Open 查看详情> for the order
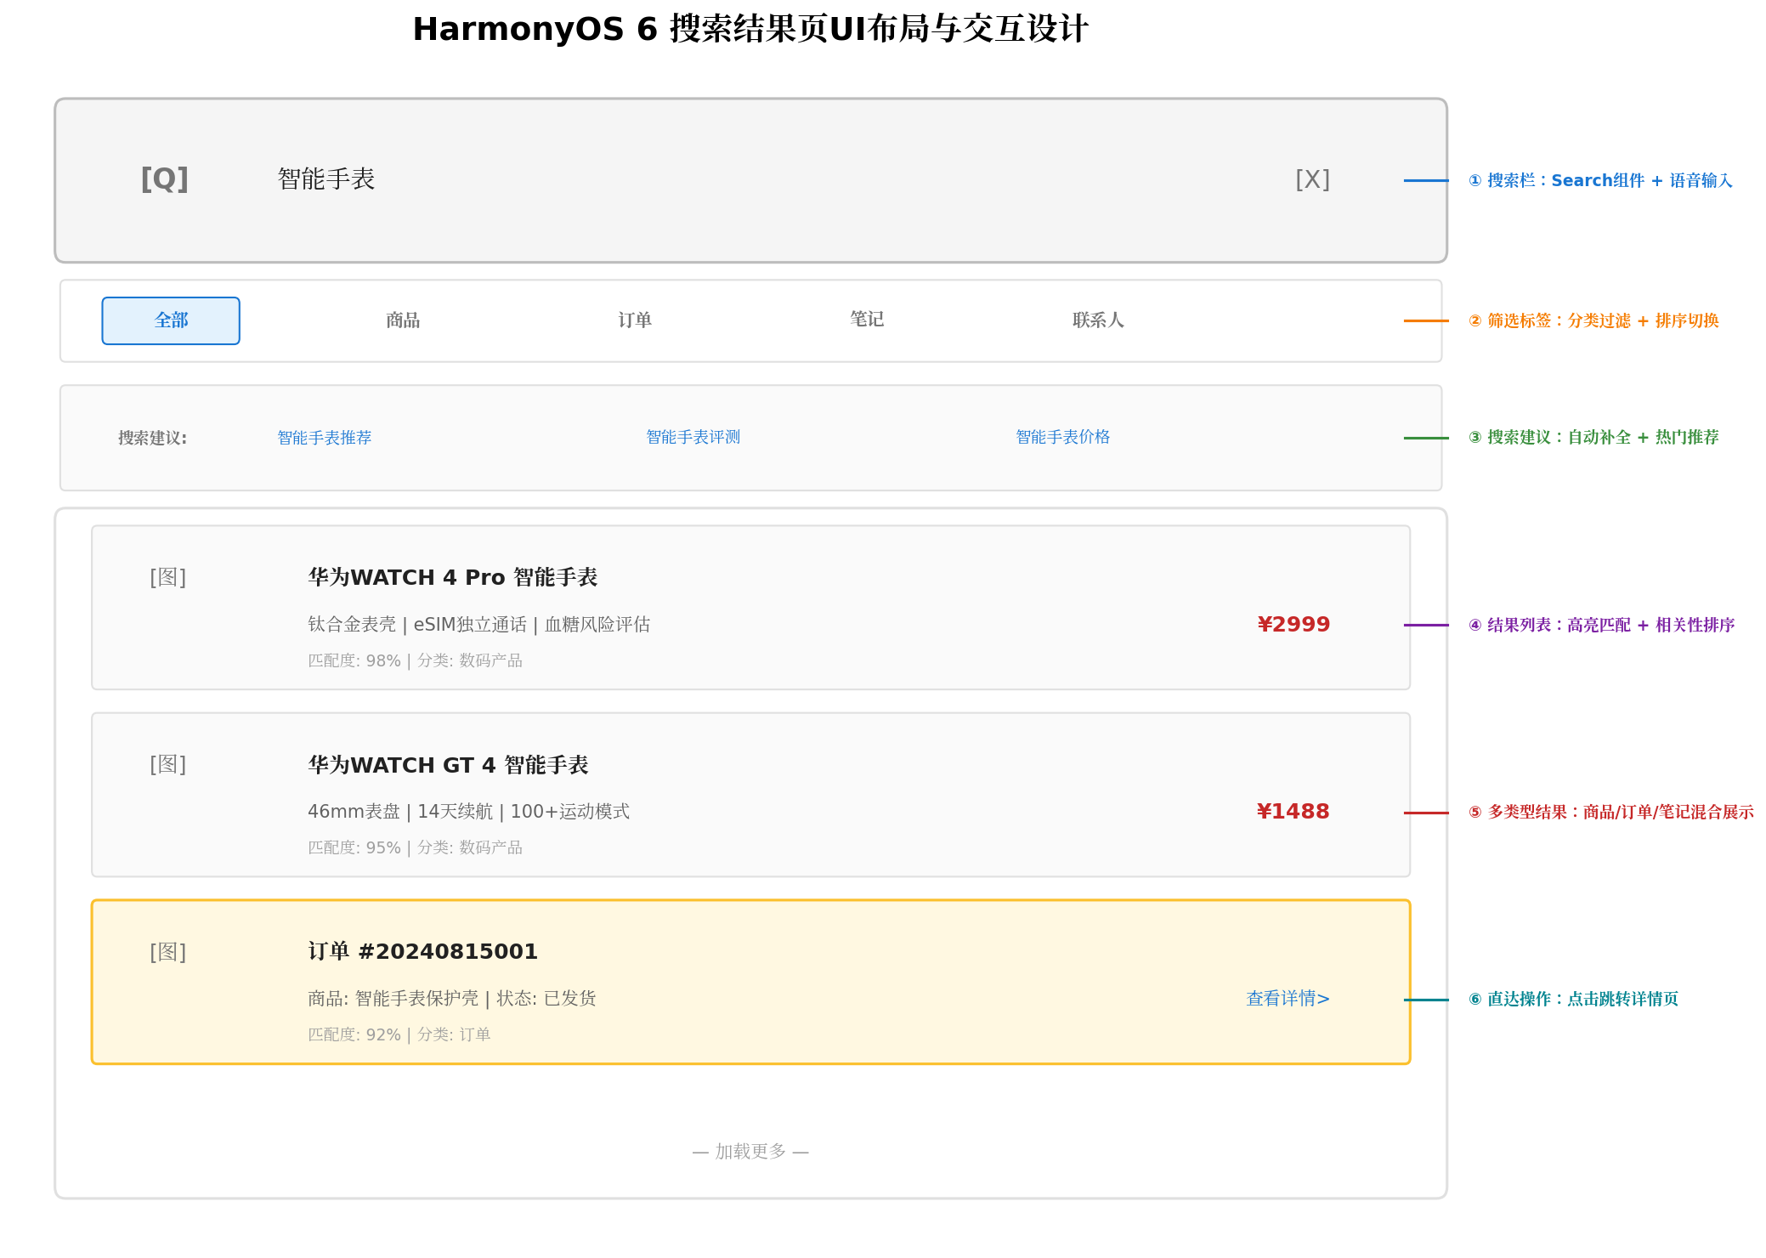1766x1258 pixels. click(x=1288, y=999)
